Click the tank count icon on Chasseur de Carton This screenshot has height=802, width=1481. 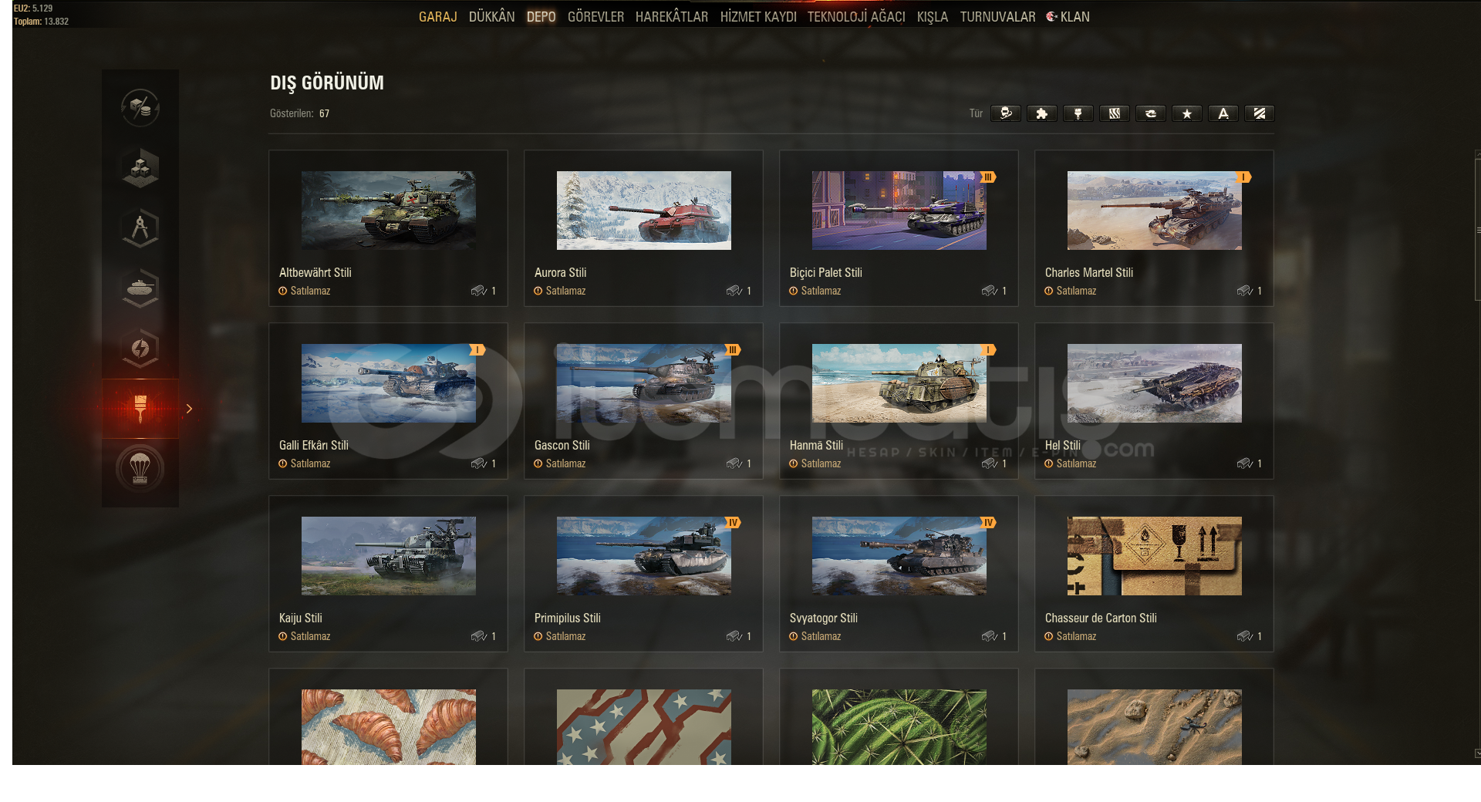[x=1245, y=636]
